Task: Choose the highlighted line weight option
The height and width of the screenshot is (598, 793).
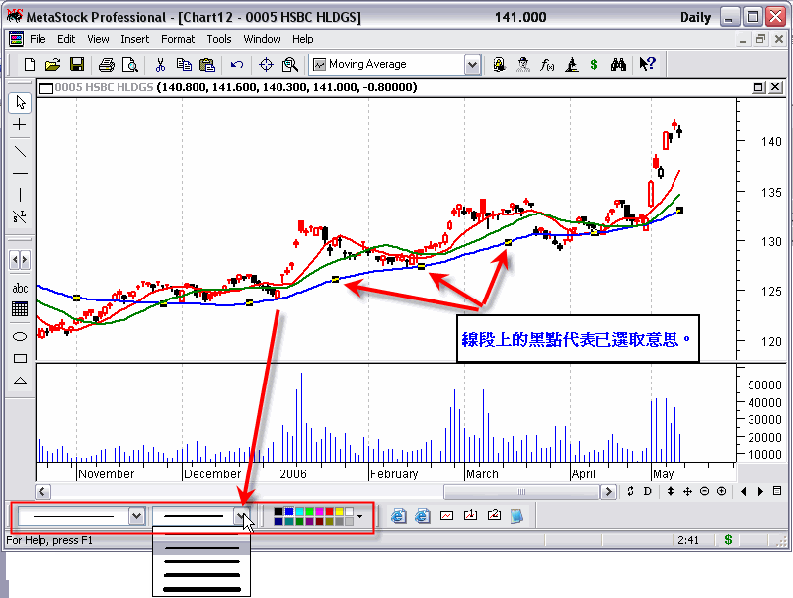Action: [x=201, y=548]
